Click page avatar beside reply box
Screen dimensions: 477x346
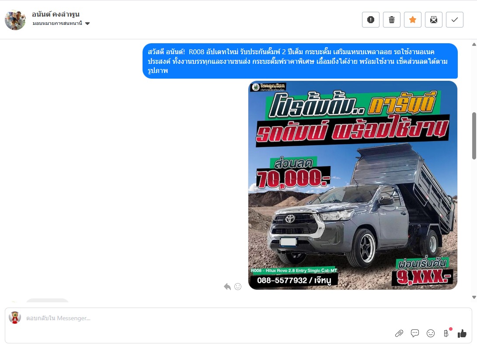[14, 318]
